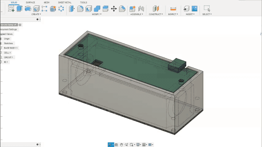The width and height of the screenshot is (262, 147).
Task: Expand the MODIFY dropdown menu
Action: pyautogui.click(x=97, y=14)
